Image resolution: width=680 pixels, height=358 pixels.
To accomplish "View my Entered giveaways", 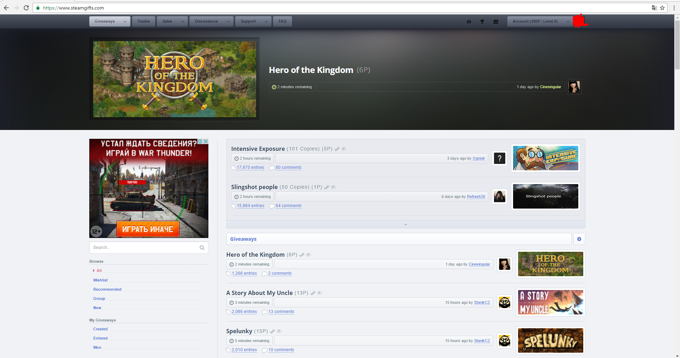I will pyautogui.click(x=100, y=338).
